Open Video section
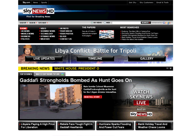The width and height of the screenshot is (192, 136). (43, 28)
